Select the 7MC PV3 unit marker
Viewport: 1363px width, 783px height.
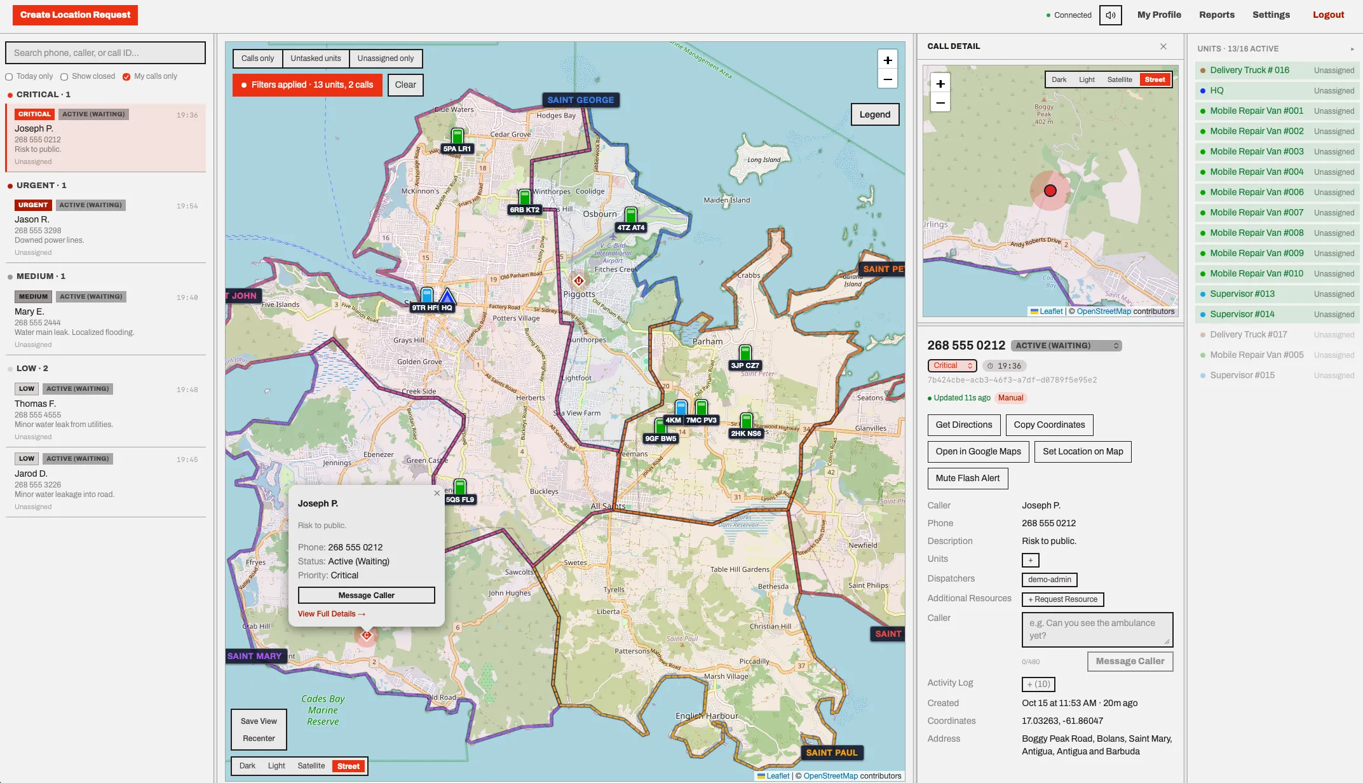[x=701, y=407]
